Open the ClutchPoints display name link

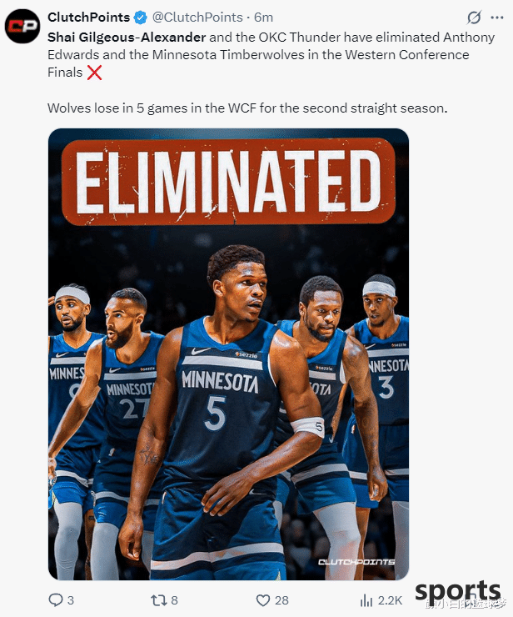click(89, 18)
